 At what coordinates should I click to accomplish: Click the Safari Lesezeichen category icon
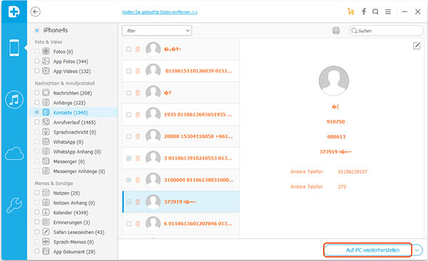tap(46, 232)
